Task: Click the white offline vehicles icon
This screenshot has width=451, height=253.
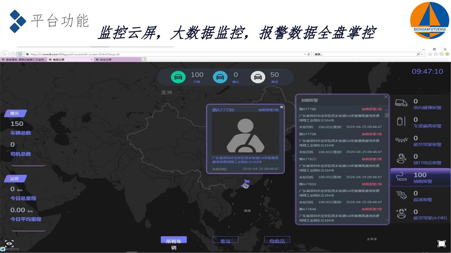Action: point(258,77)
